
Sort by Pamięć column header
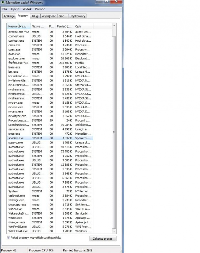(64, 26)
